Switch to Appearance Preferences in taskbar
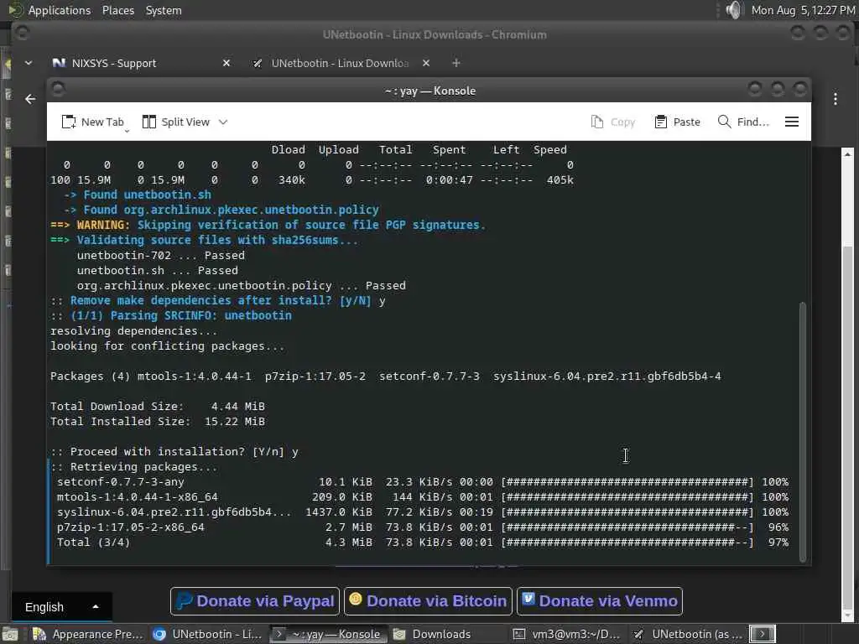Screen dimensions: 859x644 point(87,634)
